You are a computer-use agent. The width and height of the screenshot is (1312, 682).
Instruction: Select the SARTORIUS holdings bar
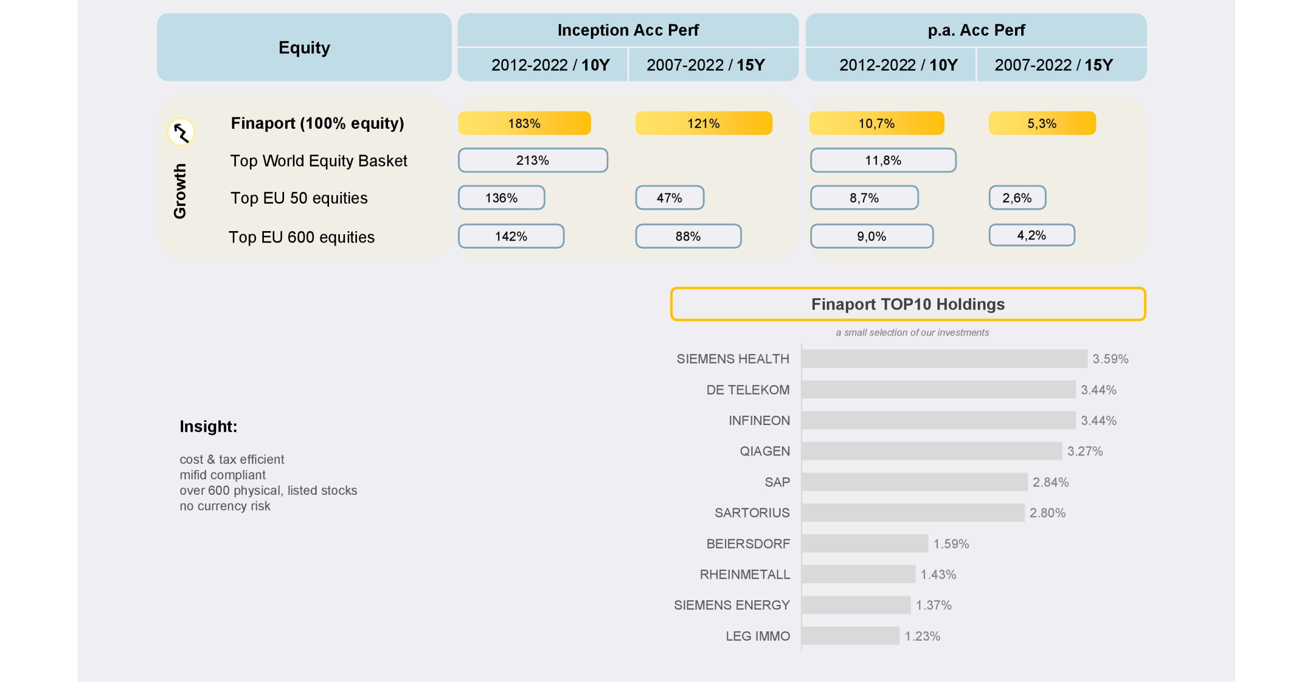point(913,513)
